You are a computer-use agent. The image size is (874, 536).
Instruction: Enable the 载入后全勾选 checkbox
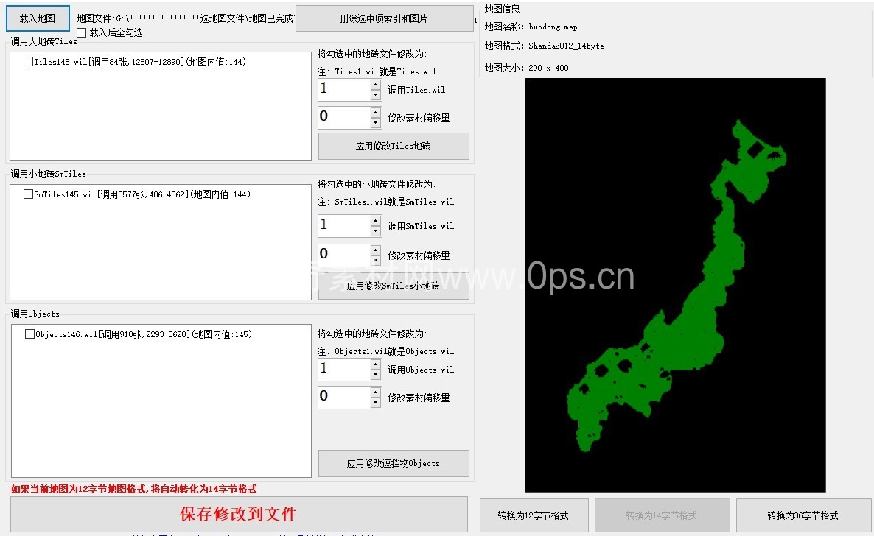(82, 32)
